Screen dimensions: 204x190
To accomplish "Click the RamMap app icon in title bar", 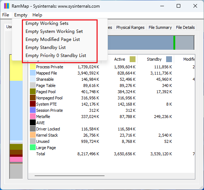I will [x=7, y=6].
